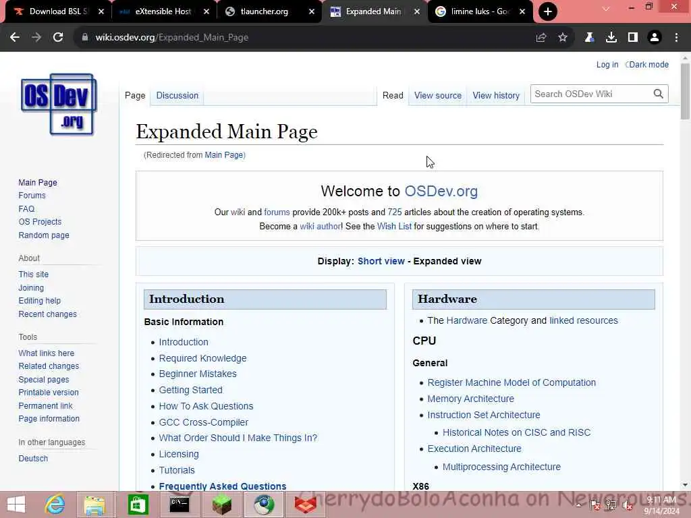The height and width of the screenshot is (518, 691).
Task: Open the Chrome labs flask icon
Action: (x=589, y=38)
